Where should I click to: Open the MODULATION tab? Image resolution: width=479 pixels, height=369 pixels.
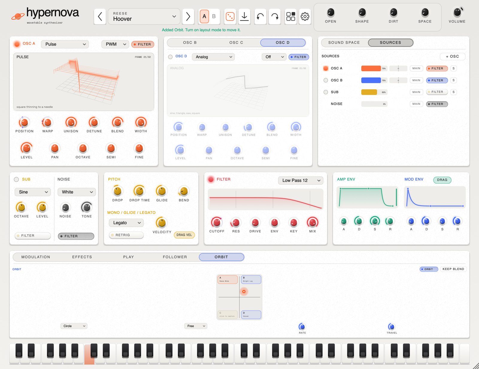(36, 257)
